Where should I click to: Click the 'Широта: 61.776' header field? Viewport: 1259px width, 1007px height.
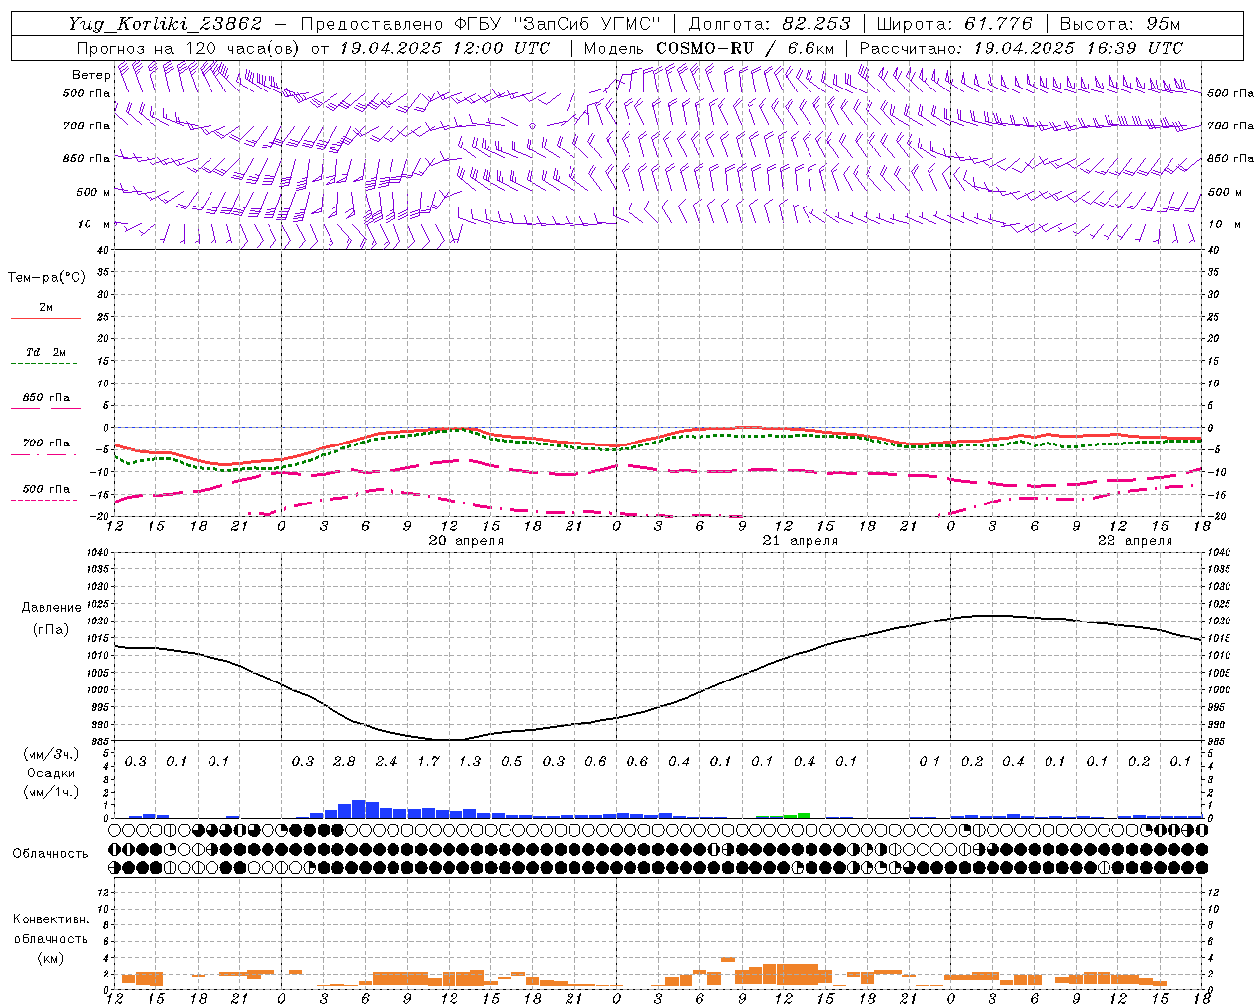coord(954,24)
